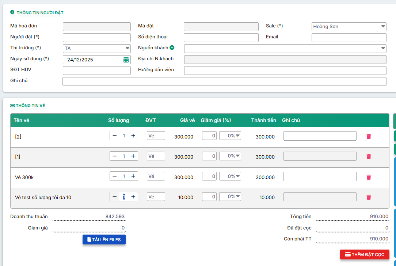Decrease quantity for Vé 300k

[x=115, y=176]
